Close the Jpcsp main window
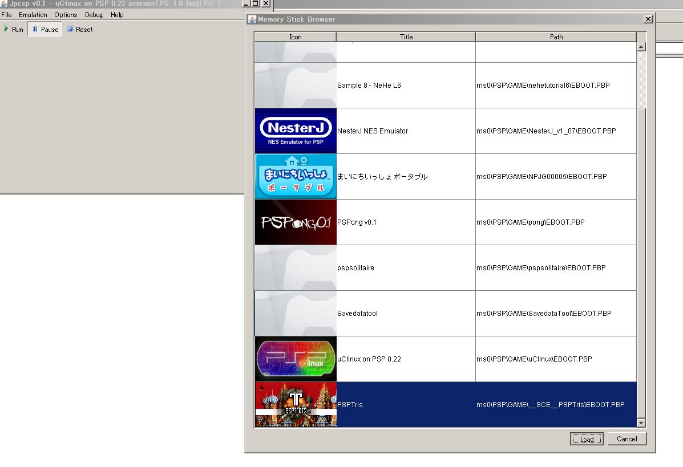 266,3
